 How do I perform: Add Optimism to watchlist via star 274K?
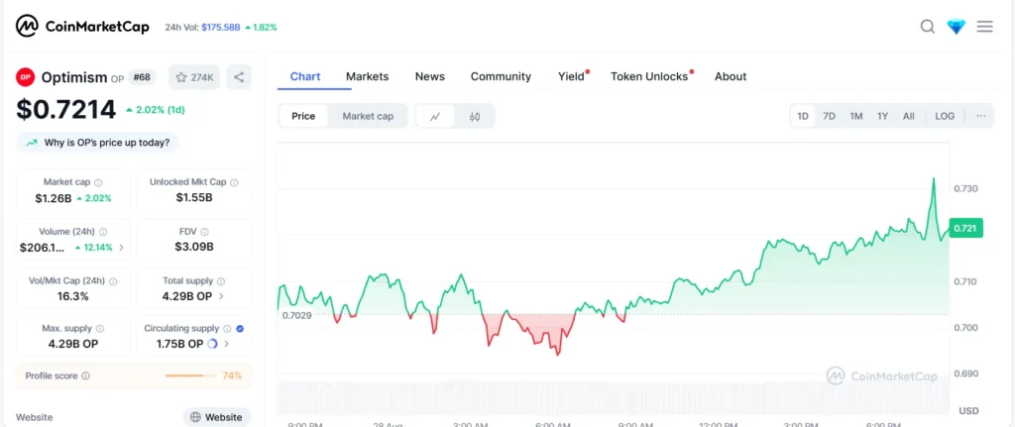[x=195, y=77]
